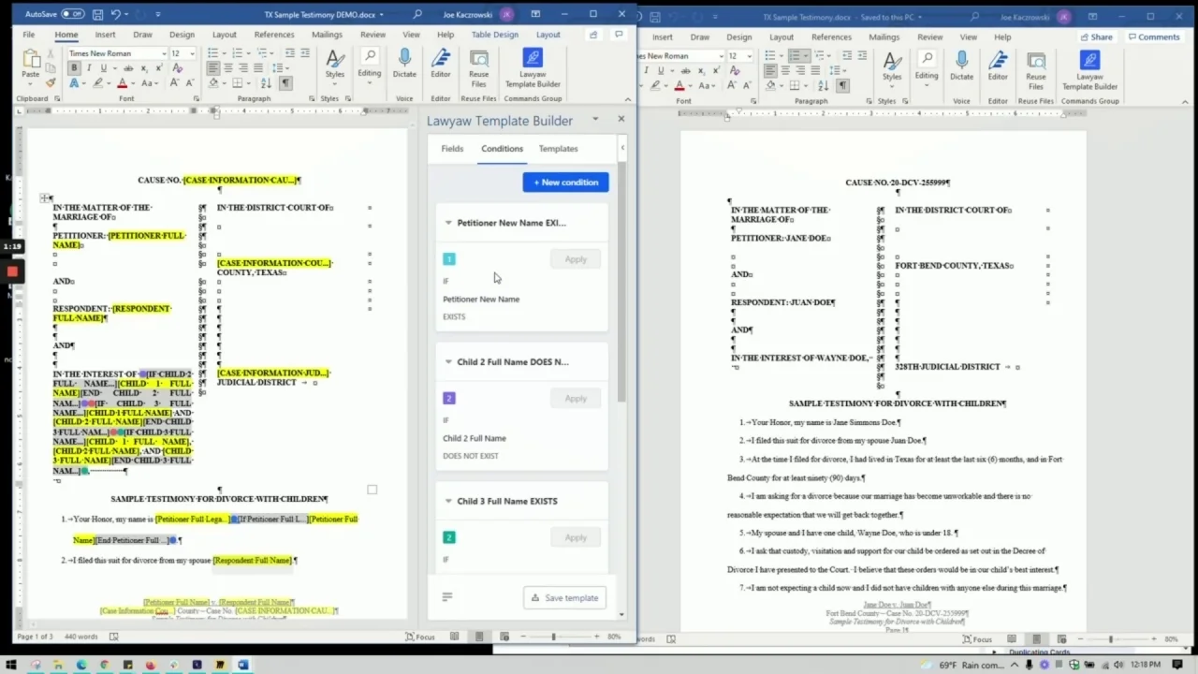Click Search icon in DEMO window title bar

click(x=417, y=14)
